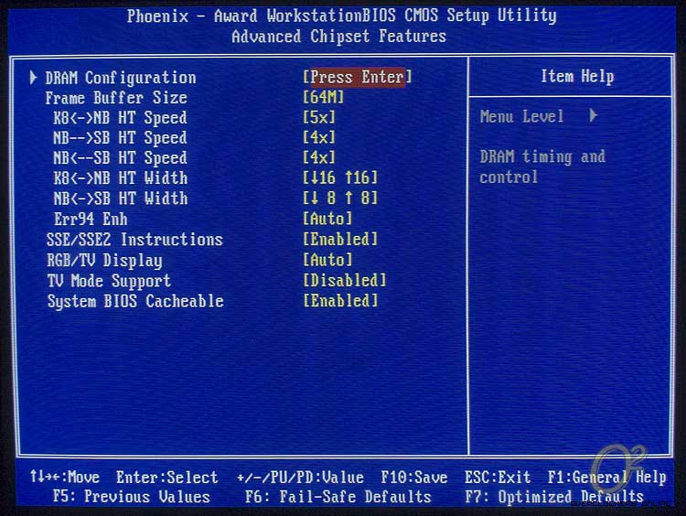Change the NB<--SB [4x] speed value
This screenshot has height=516, width=686.
coord(319,157)
